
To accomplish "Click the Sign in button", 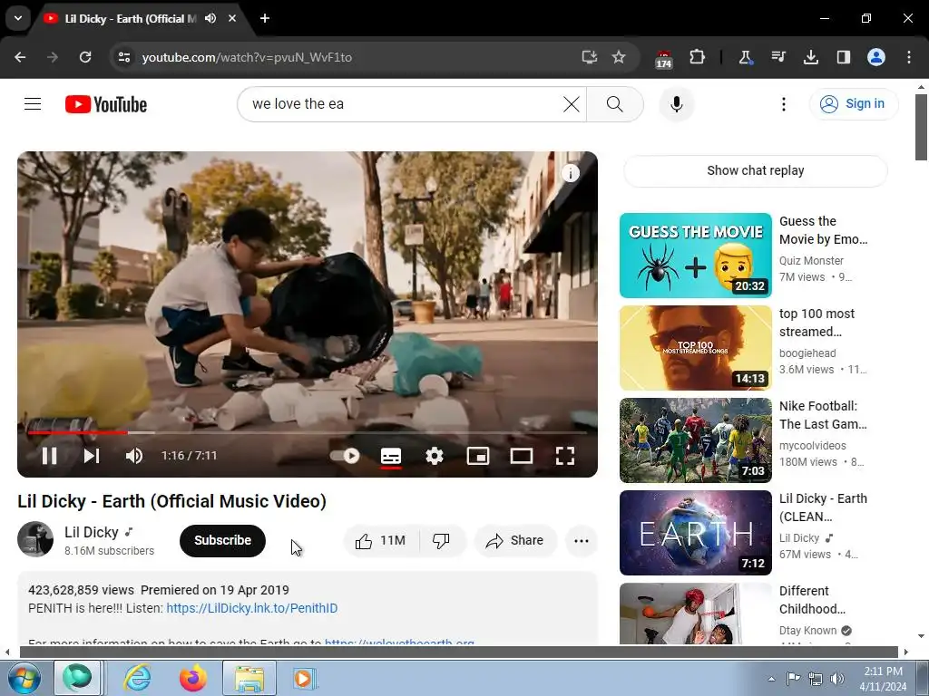I will [854, 104].
